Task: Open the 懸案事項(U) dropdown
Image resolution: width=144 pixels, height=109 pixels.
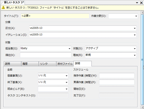Action: pyautogui.click(x=67, y=76)
